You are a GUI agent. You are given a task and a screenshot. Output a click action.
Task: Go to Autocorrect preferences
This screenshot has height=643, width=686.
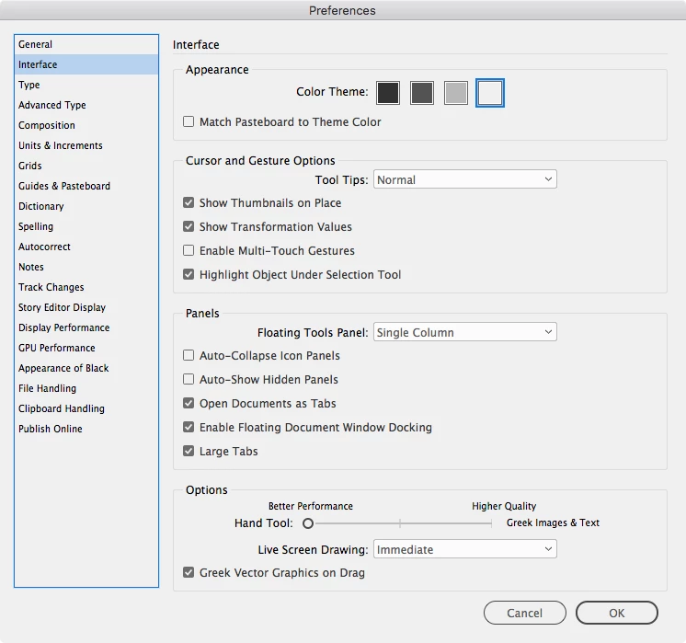coord(86,247)
